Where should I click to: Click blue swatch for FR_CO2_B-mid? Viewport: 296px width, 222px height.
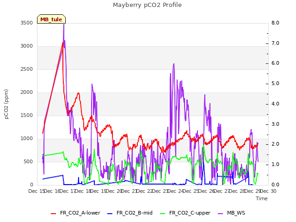pyautogui.click(x=110, y=214)
